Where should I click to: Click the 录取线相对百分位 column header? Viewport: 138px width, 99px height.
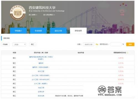tap(120, 53)
